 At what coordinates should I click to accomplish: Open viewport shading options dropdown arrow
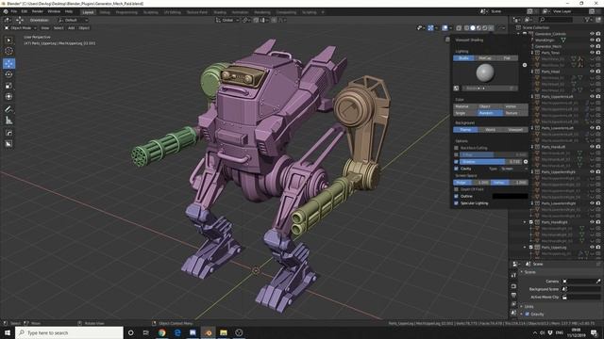(491, 28)
